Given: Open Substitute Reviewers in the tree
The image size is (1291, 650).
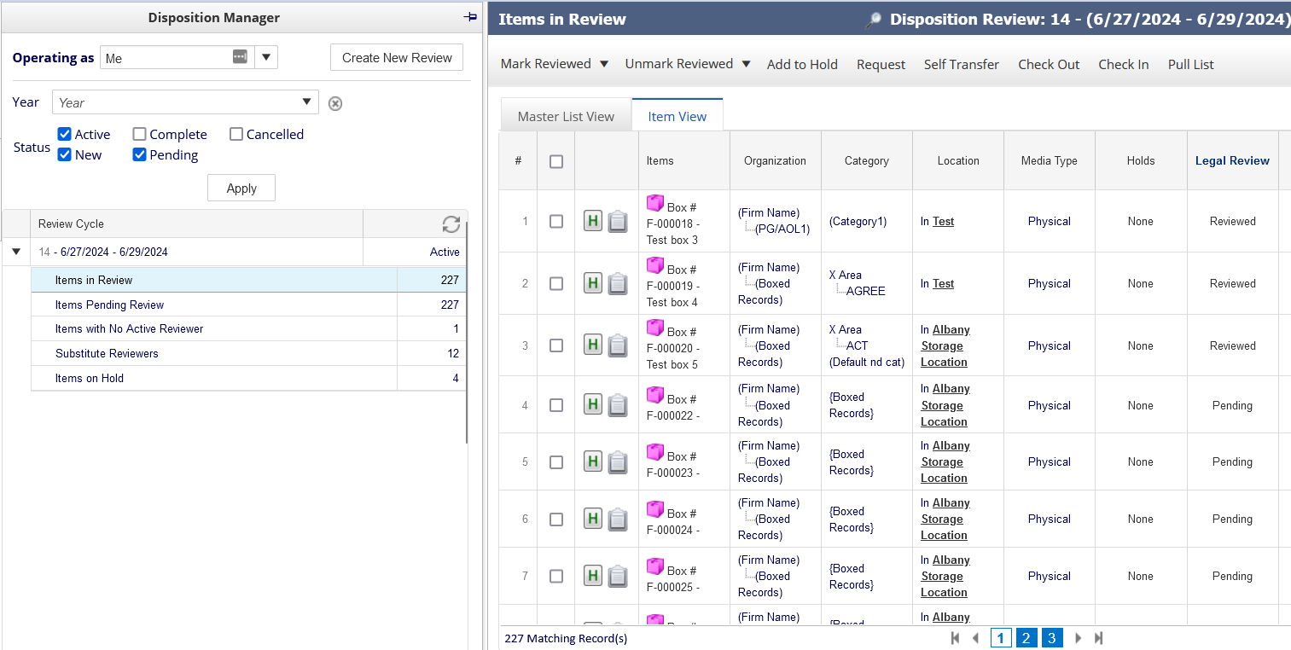Looking at the screenshot, I should (x=249, y=353).
